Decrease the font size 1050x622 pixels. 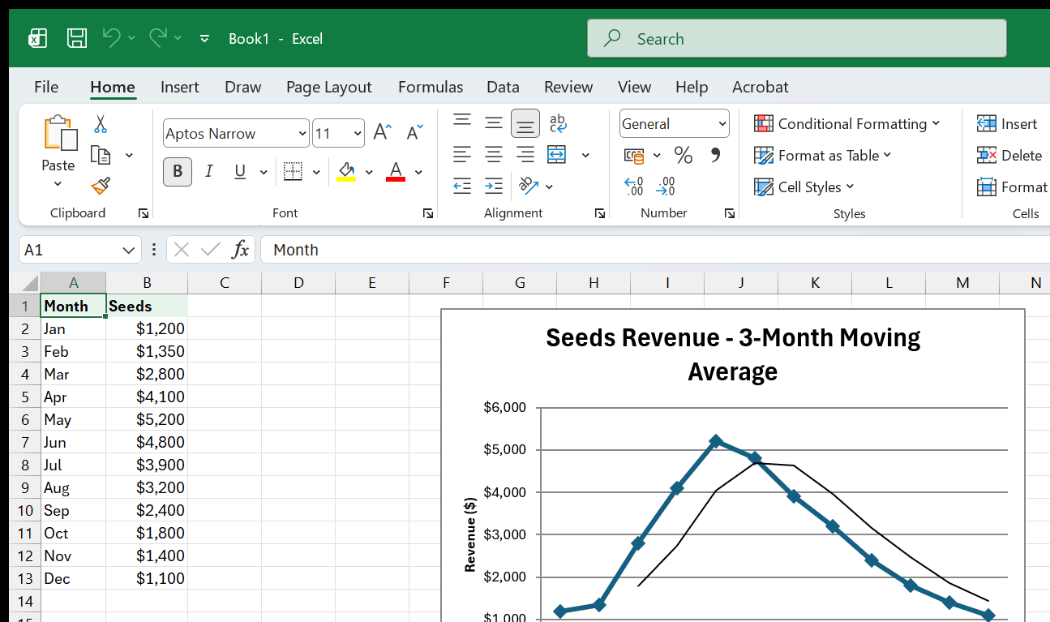(x=414, y=133)
